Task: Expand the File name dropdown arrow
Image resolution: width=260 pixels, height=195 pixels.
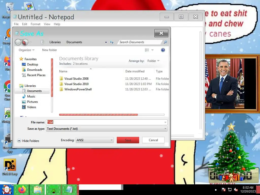Action: coord(165,122)
